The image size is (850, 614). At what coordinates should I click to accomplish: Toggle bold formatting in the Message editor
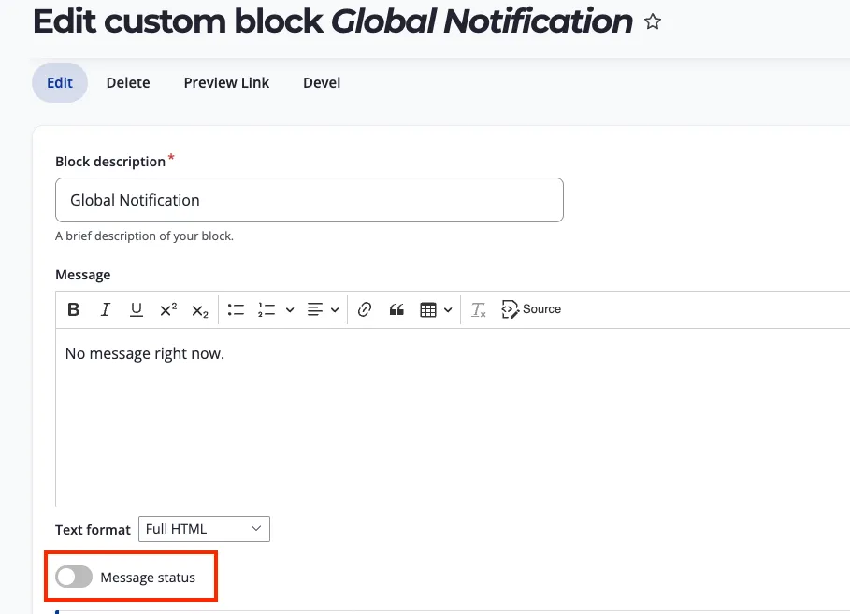74,309
